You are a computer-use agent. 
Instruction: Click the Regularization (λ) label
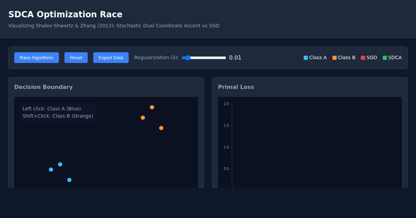click(156, 58)
